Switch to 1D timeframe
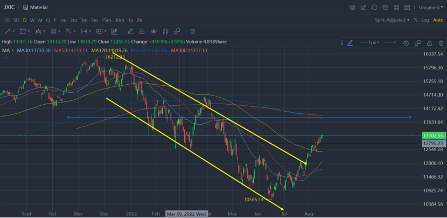 pyautogui.click(x=6, y=21)
